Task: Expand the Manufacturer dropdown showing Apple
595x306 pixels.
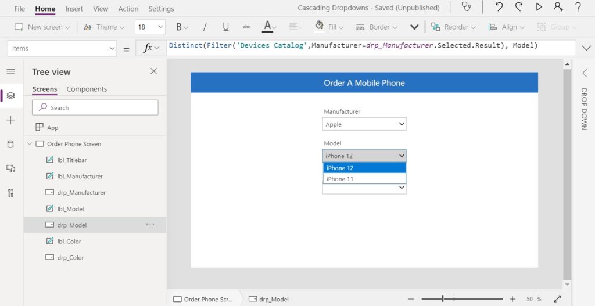Action: 364,124
